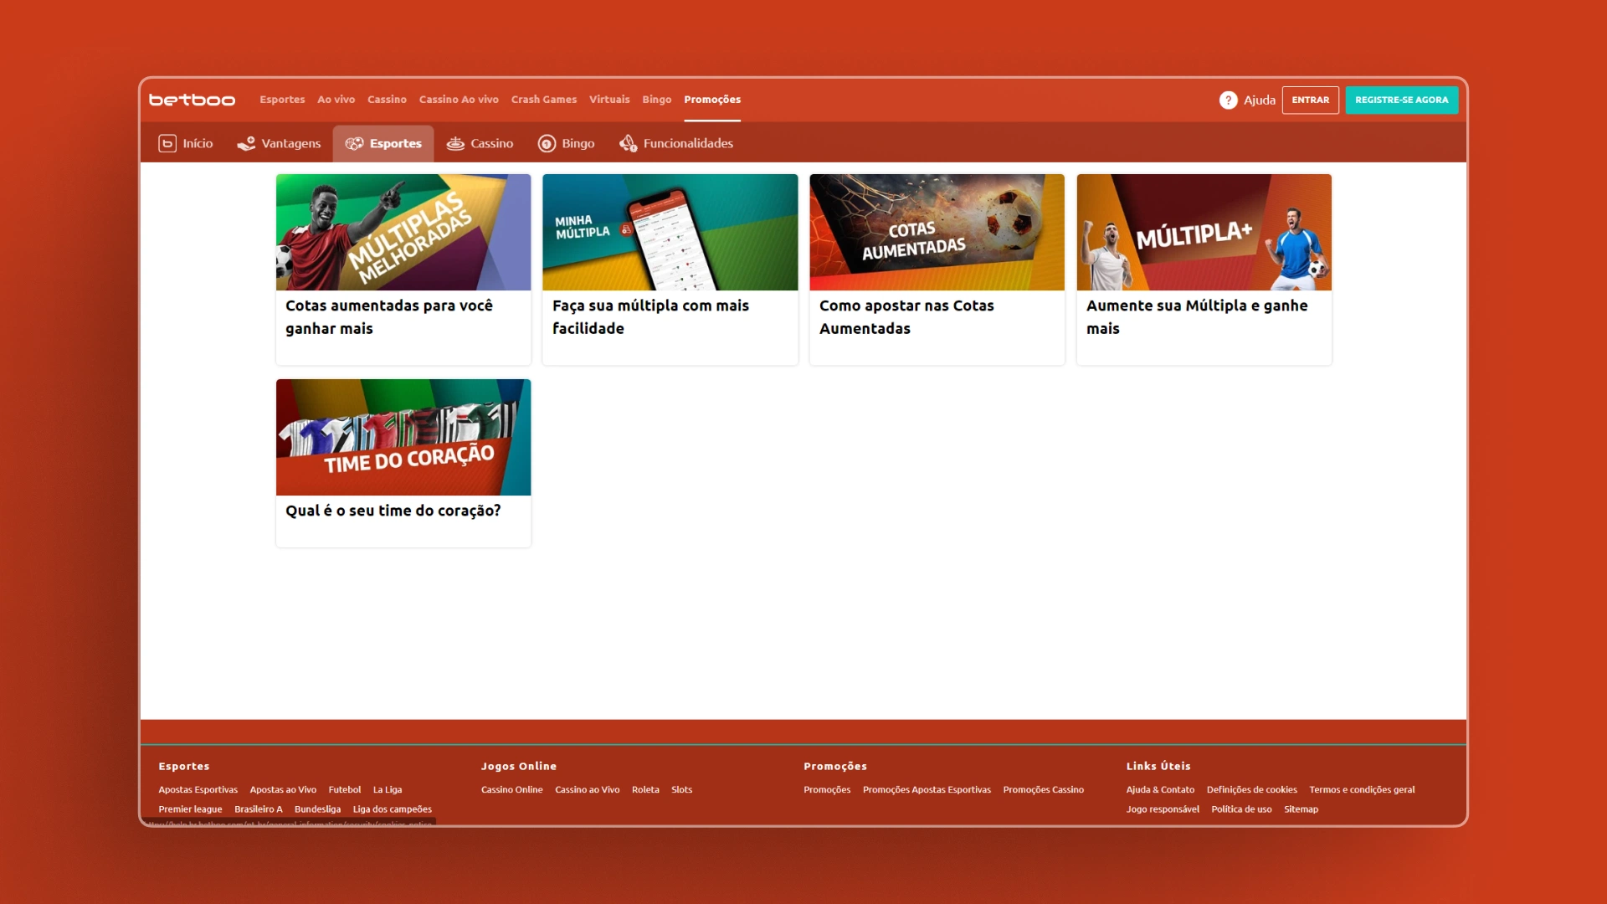The height and width of the screenshot is (904, 1607).
Task: Click the Esportes soccer ball icon
Action: click(x=354, y=143)
